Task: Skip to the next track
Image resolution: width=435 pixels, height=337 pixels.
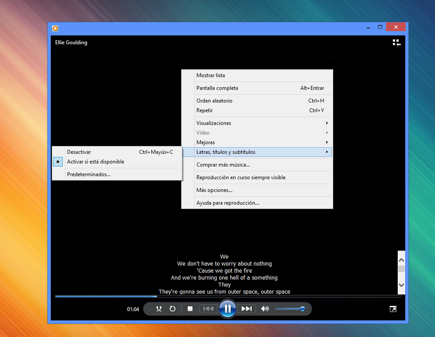Action: 247,309
